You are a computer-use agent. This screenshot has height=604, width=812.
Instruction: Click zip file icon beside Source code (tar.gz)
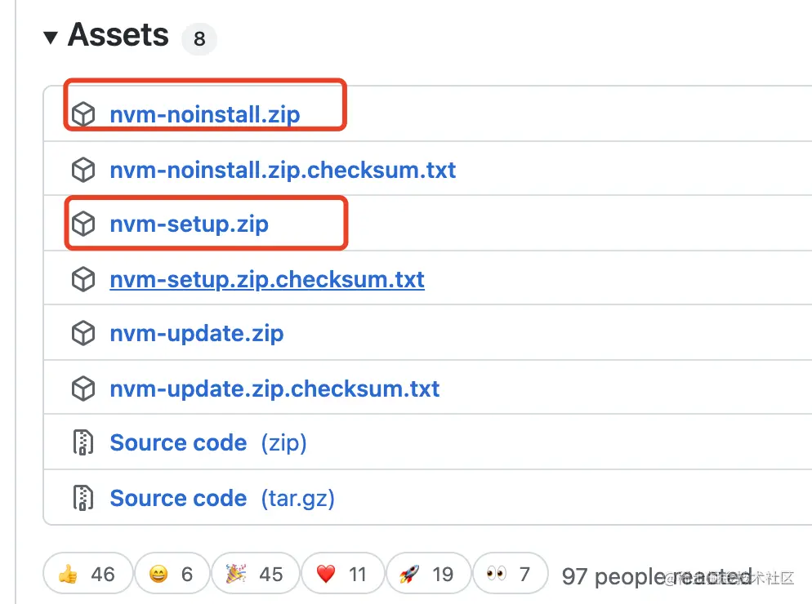tap(83, 498)
